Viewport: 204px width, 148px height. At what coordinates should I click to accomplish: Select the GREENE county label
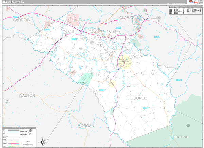click(x=181, y=137)
